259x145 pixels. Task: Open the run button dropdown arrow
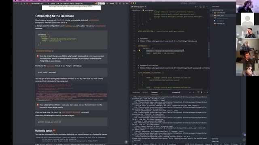[197, 7]
